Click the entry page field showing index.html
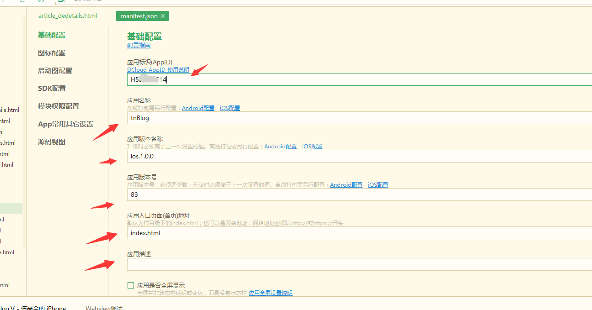The image size is (592, 310). pos(359,233)
